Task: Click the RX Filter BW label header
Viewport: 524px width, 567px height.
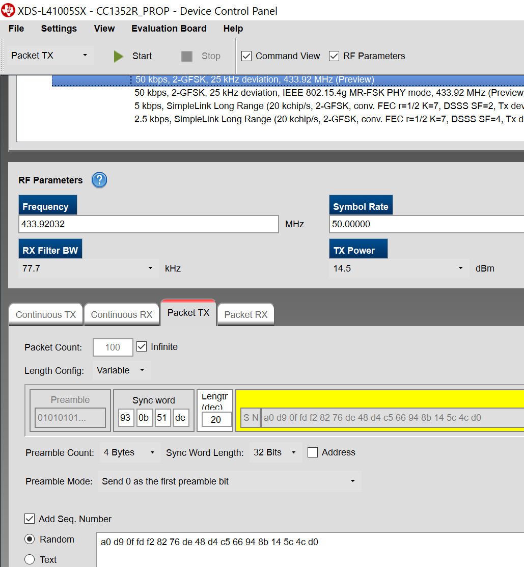Action: tap(50, 249)
